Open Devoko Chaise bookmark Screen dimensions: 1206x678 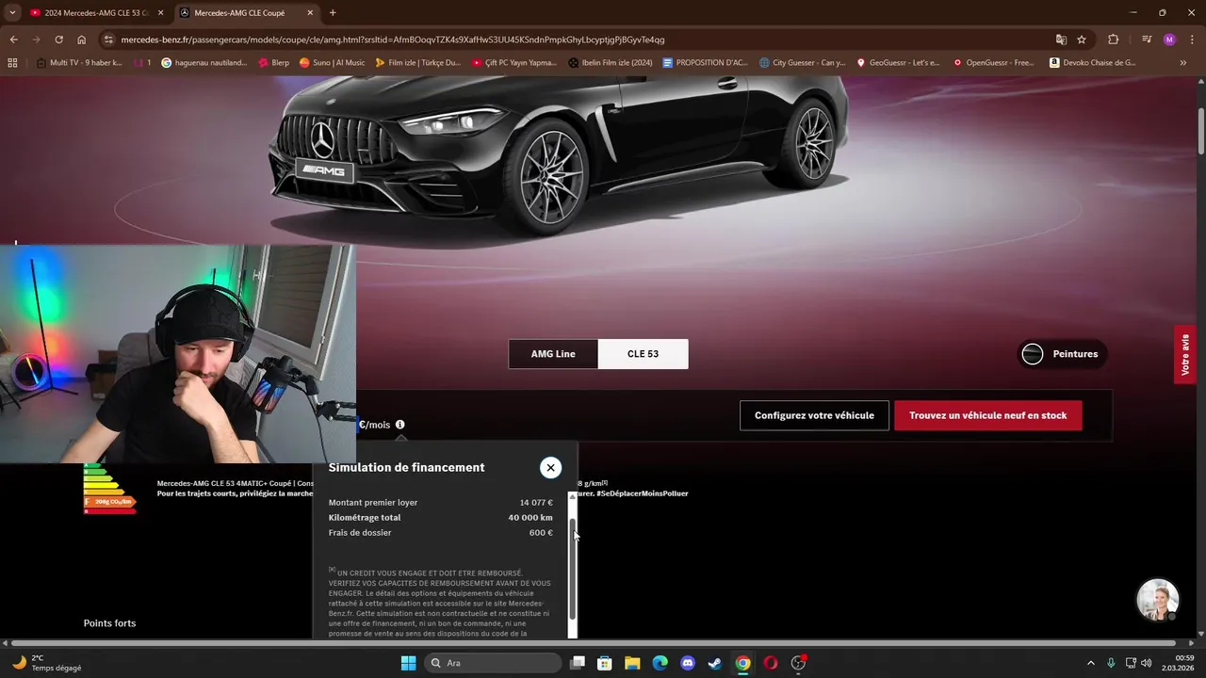tap(1092, 63)
